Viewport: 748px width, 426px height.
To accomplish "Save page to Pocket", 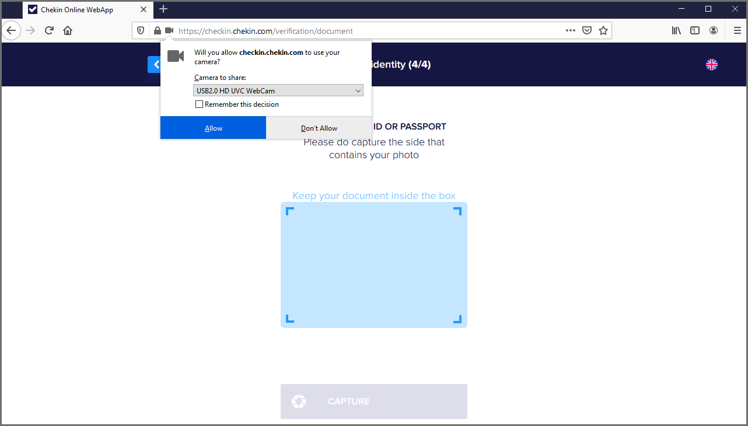I will (x=588, y=31).
